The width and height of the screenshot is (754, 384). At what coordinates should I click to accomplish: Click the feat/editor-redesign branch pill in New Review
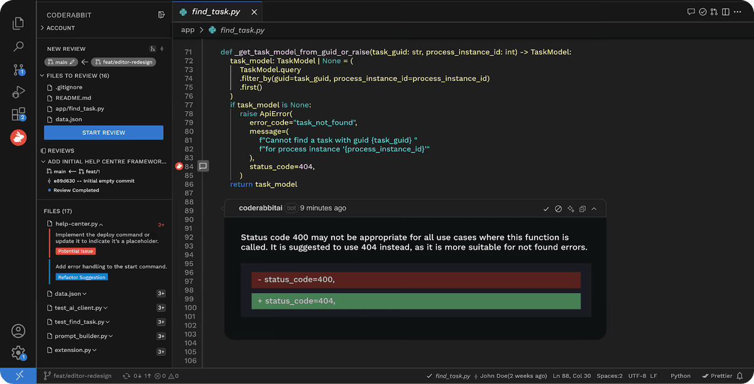coord(123,62)
